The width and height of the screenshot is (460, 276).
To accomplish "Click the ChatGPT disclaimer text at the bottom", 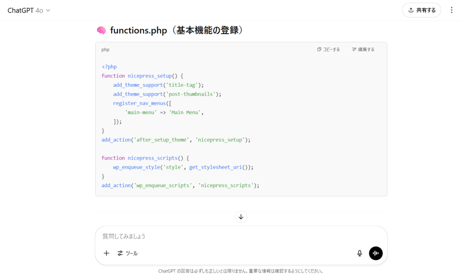I will click(241, 272).
